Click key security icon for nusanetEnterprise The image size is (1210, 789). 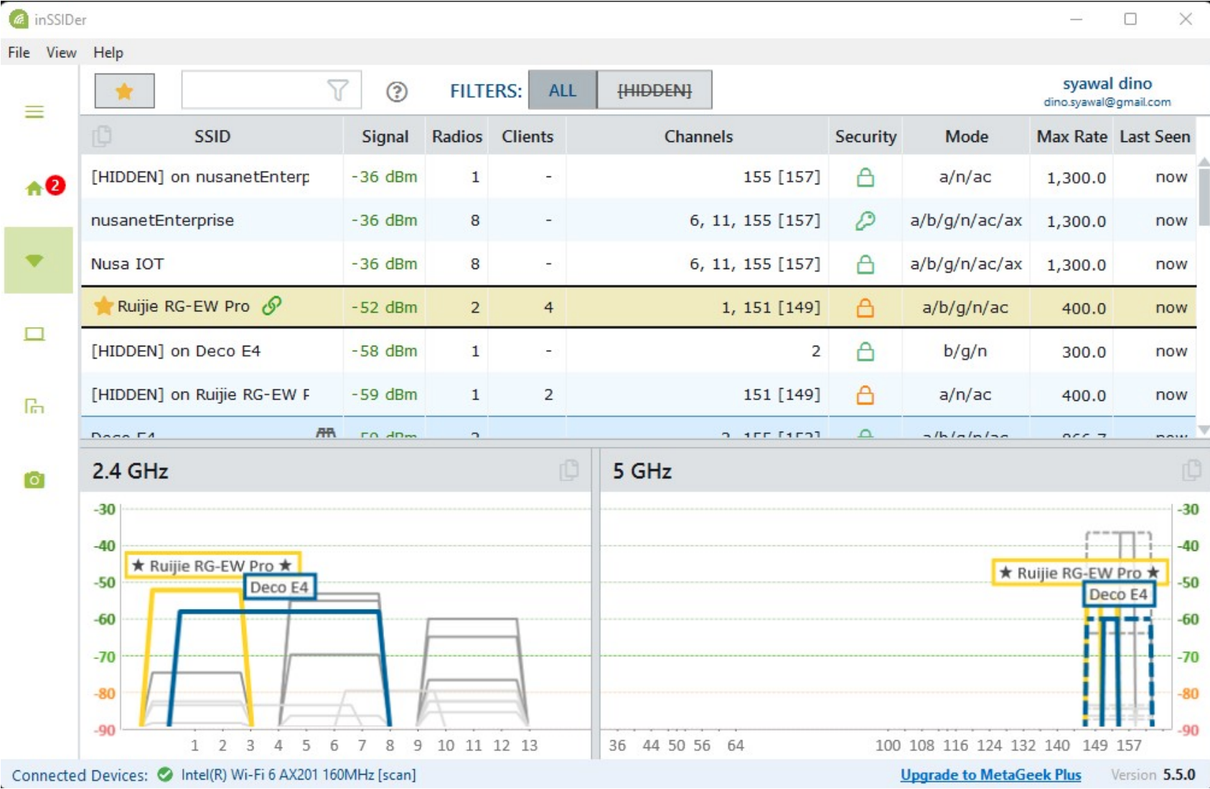point(866,221)
